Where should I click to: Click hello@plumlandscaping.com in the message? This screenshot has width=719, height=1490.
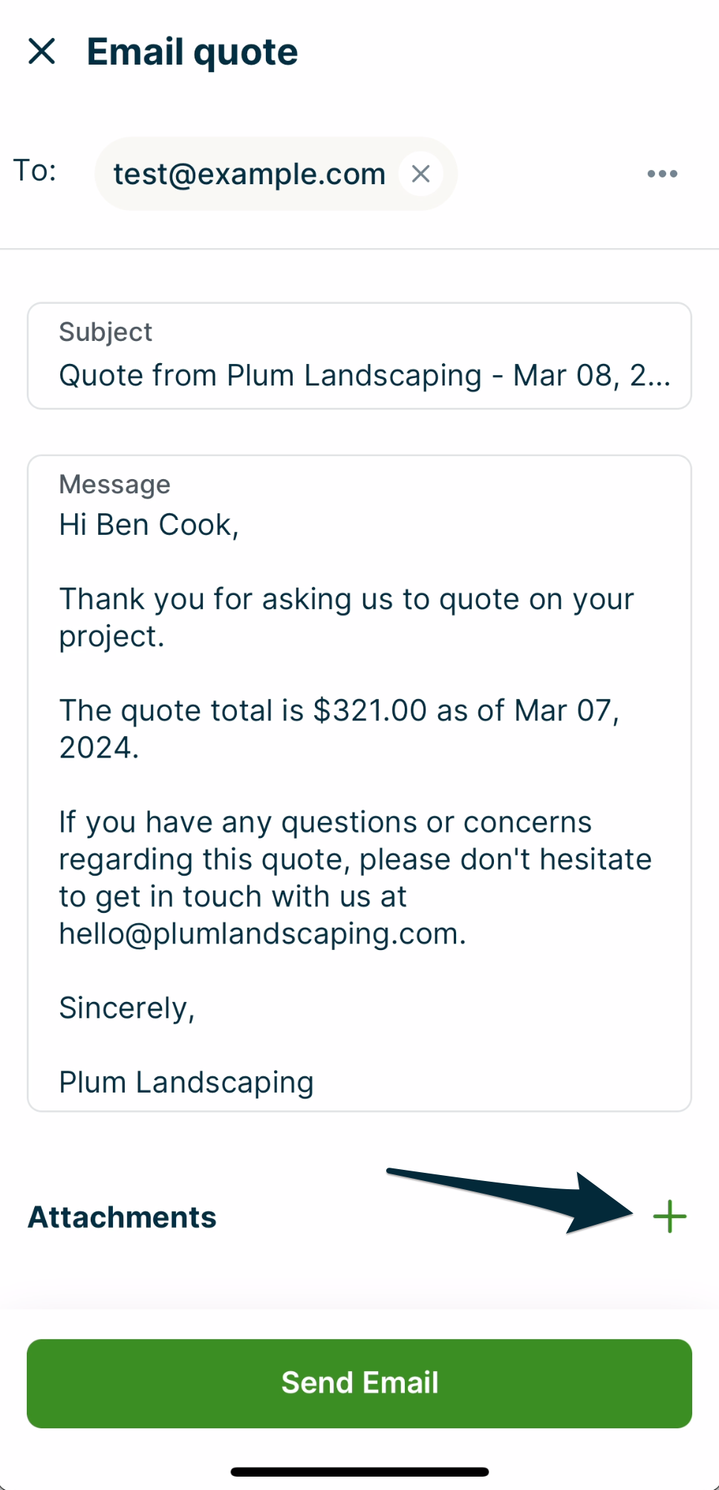[x=262, y=934]
